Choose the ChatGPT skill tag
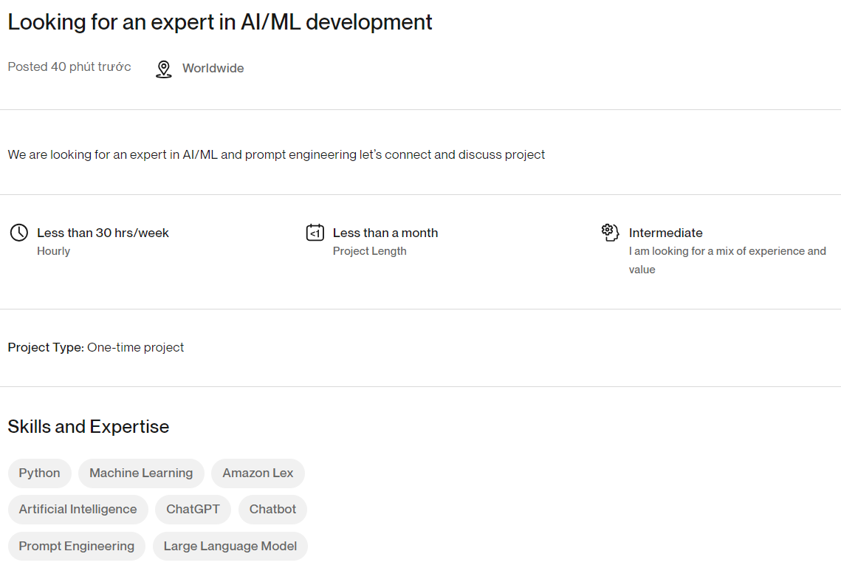The height and width of the screenshot is (568, 841). (x=193, y=510)
